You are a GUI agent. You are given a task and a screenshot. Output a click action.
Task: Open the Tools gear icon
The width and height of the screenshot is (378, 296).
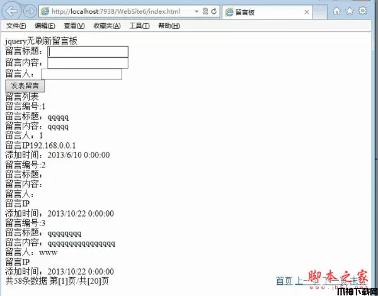click(363, 11)
